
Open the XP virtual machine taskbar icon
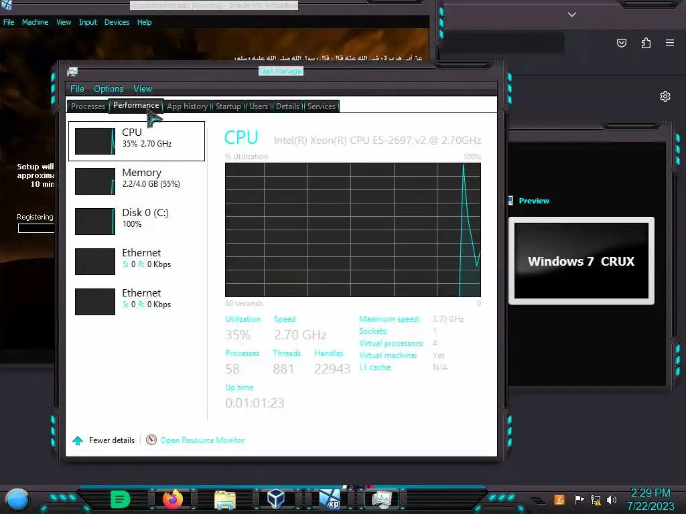point(330,499)
